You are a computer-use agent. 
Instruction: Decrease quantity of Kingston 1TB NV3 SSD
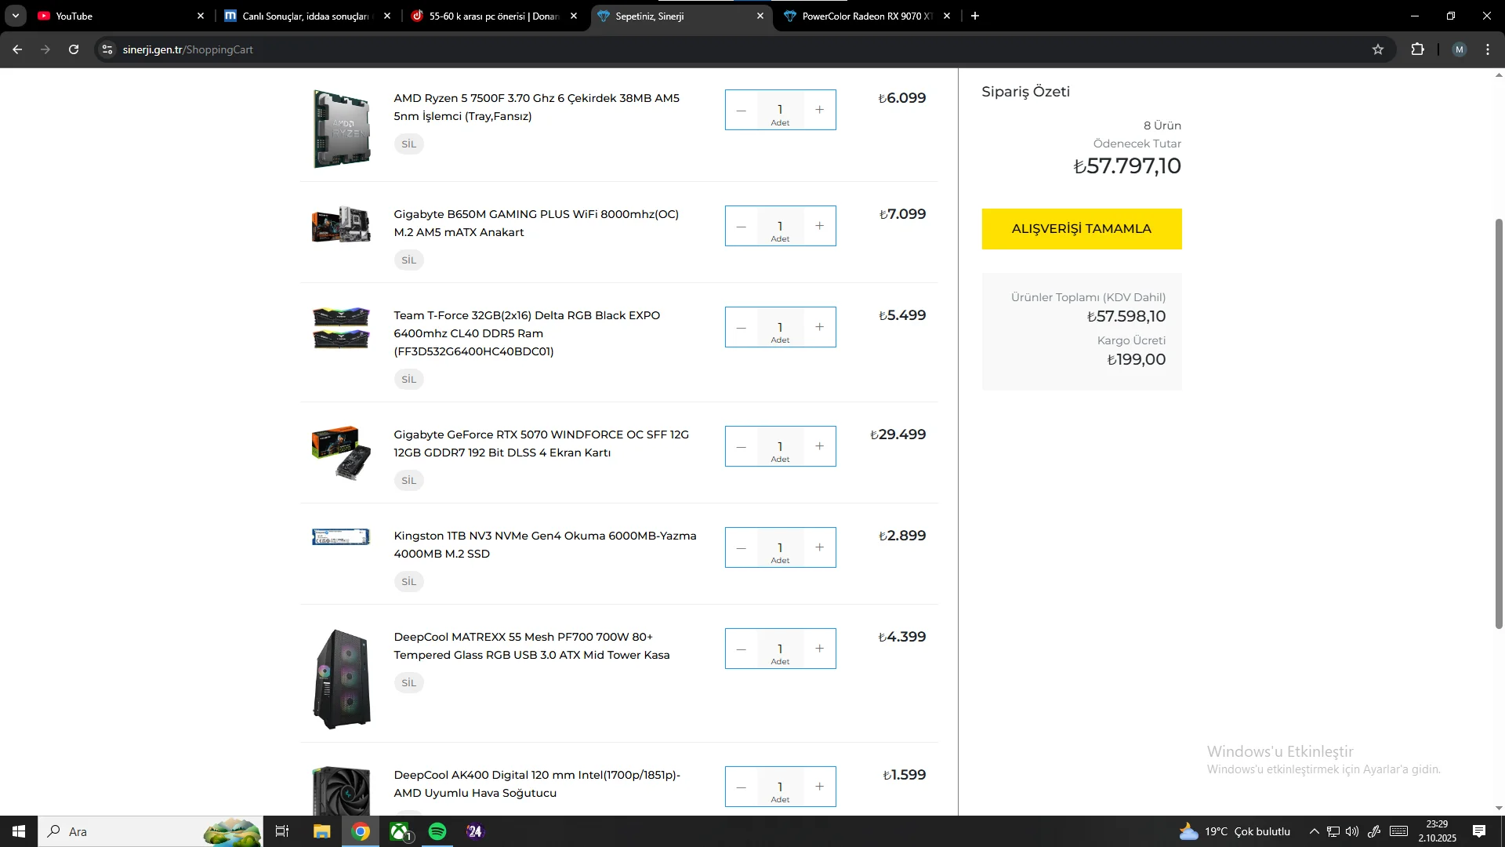pyautogui.click(x=741, y=548)
